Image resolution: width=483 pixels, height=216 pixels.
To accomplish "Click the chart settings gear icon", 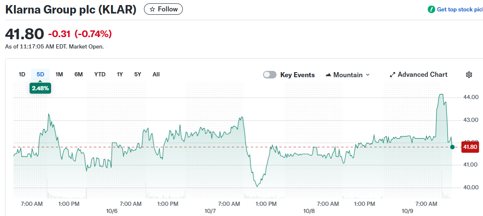I will (x=469, y=75).
